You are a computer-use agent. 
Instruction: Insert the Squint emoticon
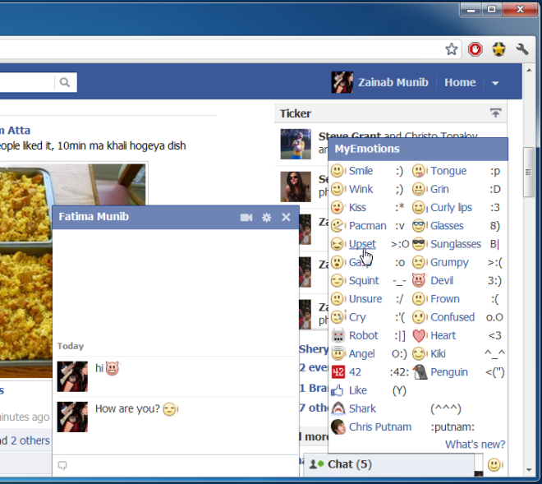[364, 280]
